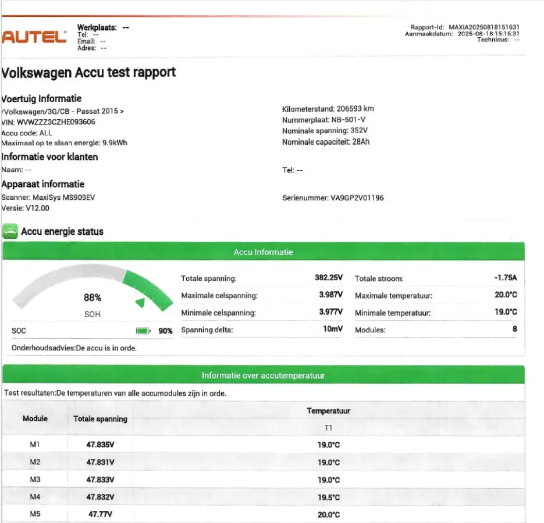Click the Volkswagen Accu test rapport title
This screenshot has width=544, height=523.
(x=88, y=73)
